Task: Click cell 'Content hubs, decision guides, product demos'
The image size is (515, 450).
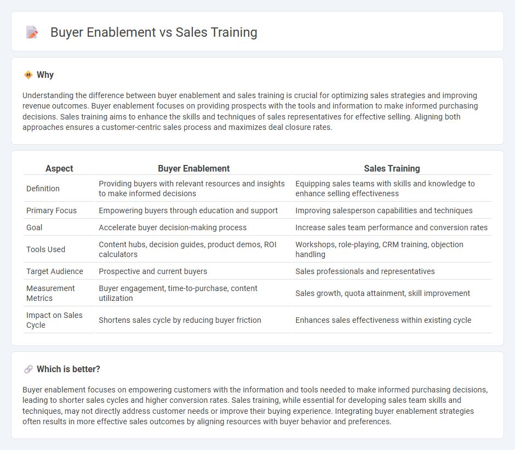Action: pyautogui.click(x=193, y=249)
